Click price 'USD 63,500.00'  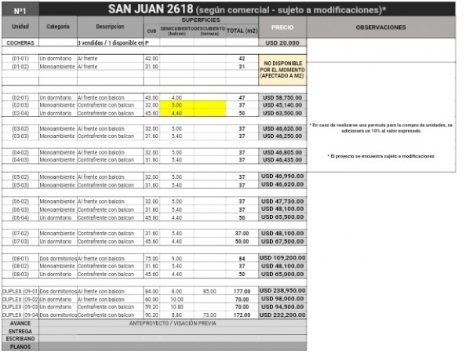(x=282, y=113)
